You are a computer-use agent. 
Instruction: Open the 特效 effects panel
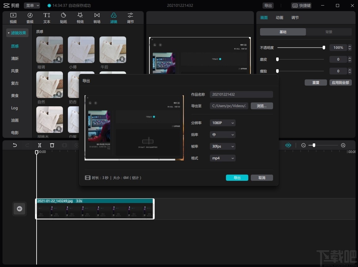point(80,18)
